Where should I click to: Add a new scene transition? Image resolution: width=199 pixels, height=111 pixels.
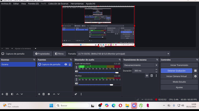point(147,75)
